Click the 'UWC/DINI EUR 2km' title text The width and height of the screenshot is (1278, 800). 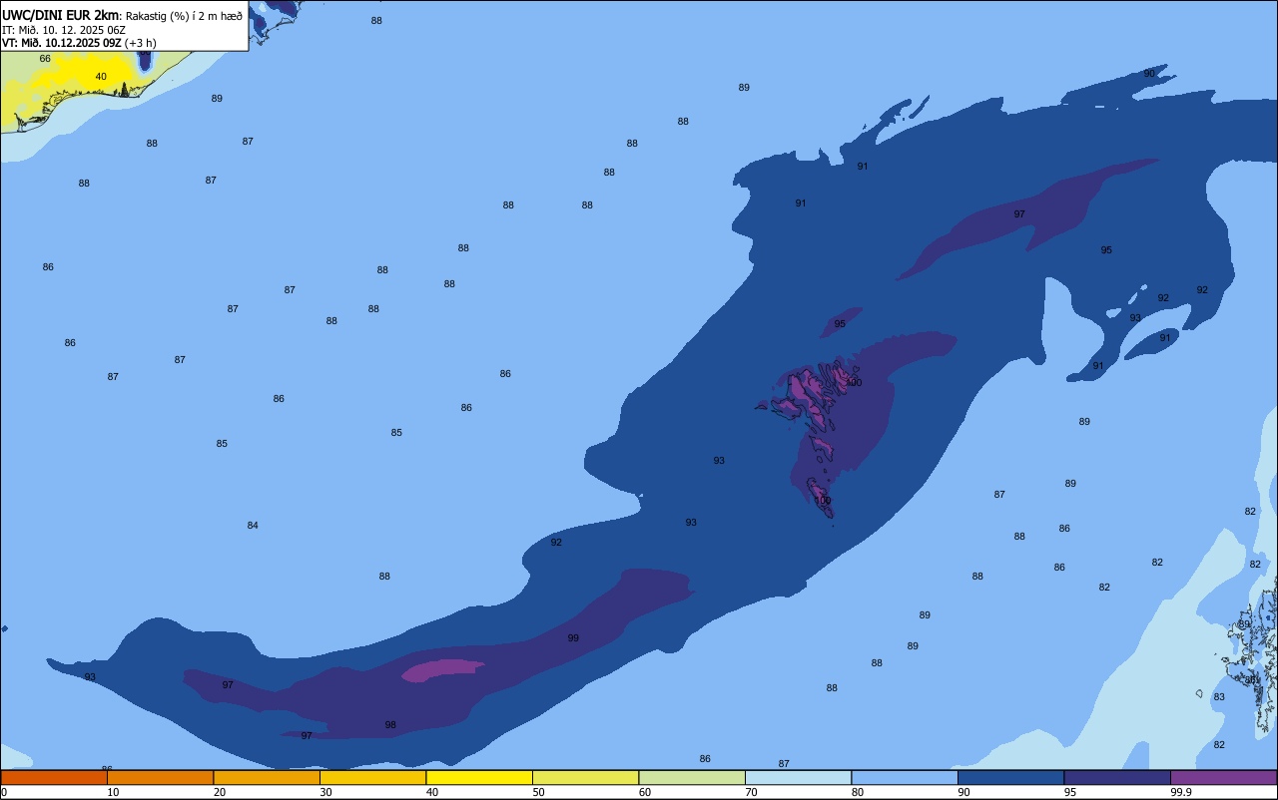pos(61,15)
